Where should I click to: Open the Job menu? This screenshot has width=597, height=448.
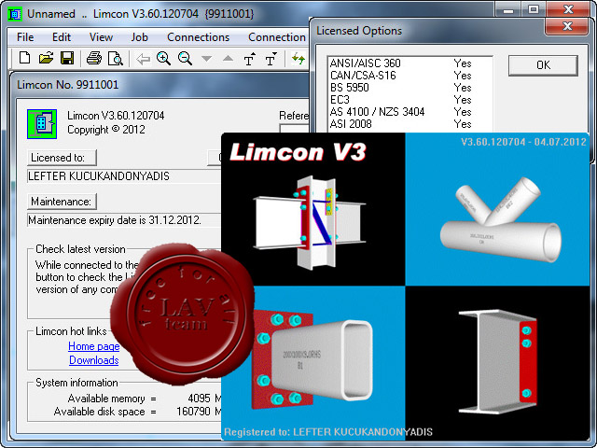139,37
